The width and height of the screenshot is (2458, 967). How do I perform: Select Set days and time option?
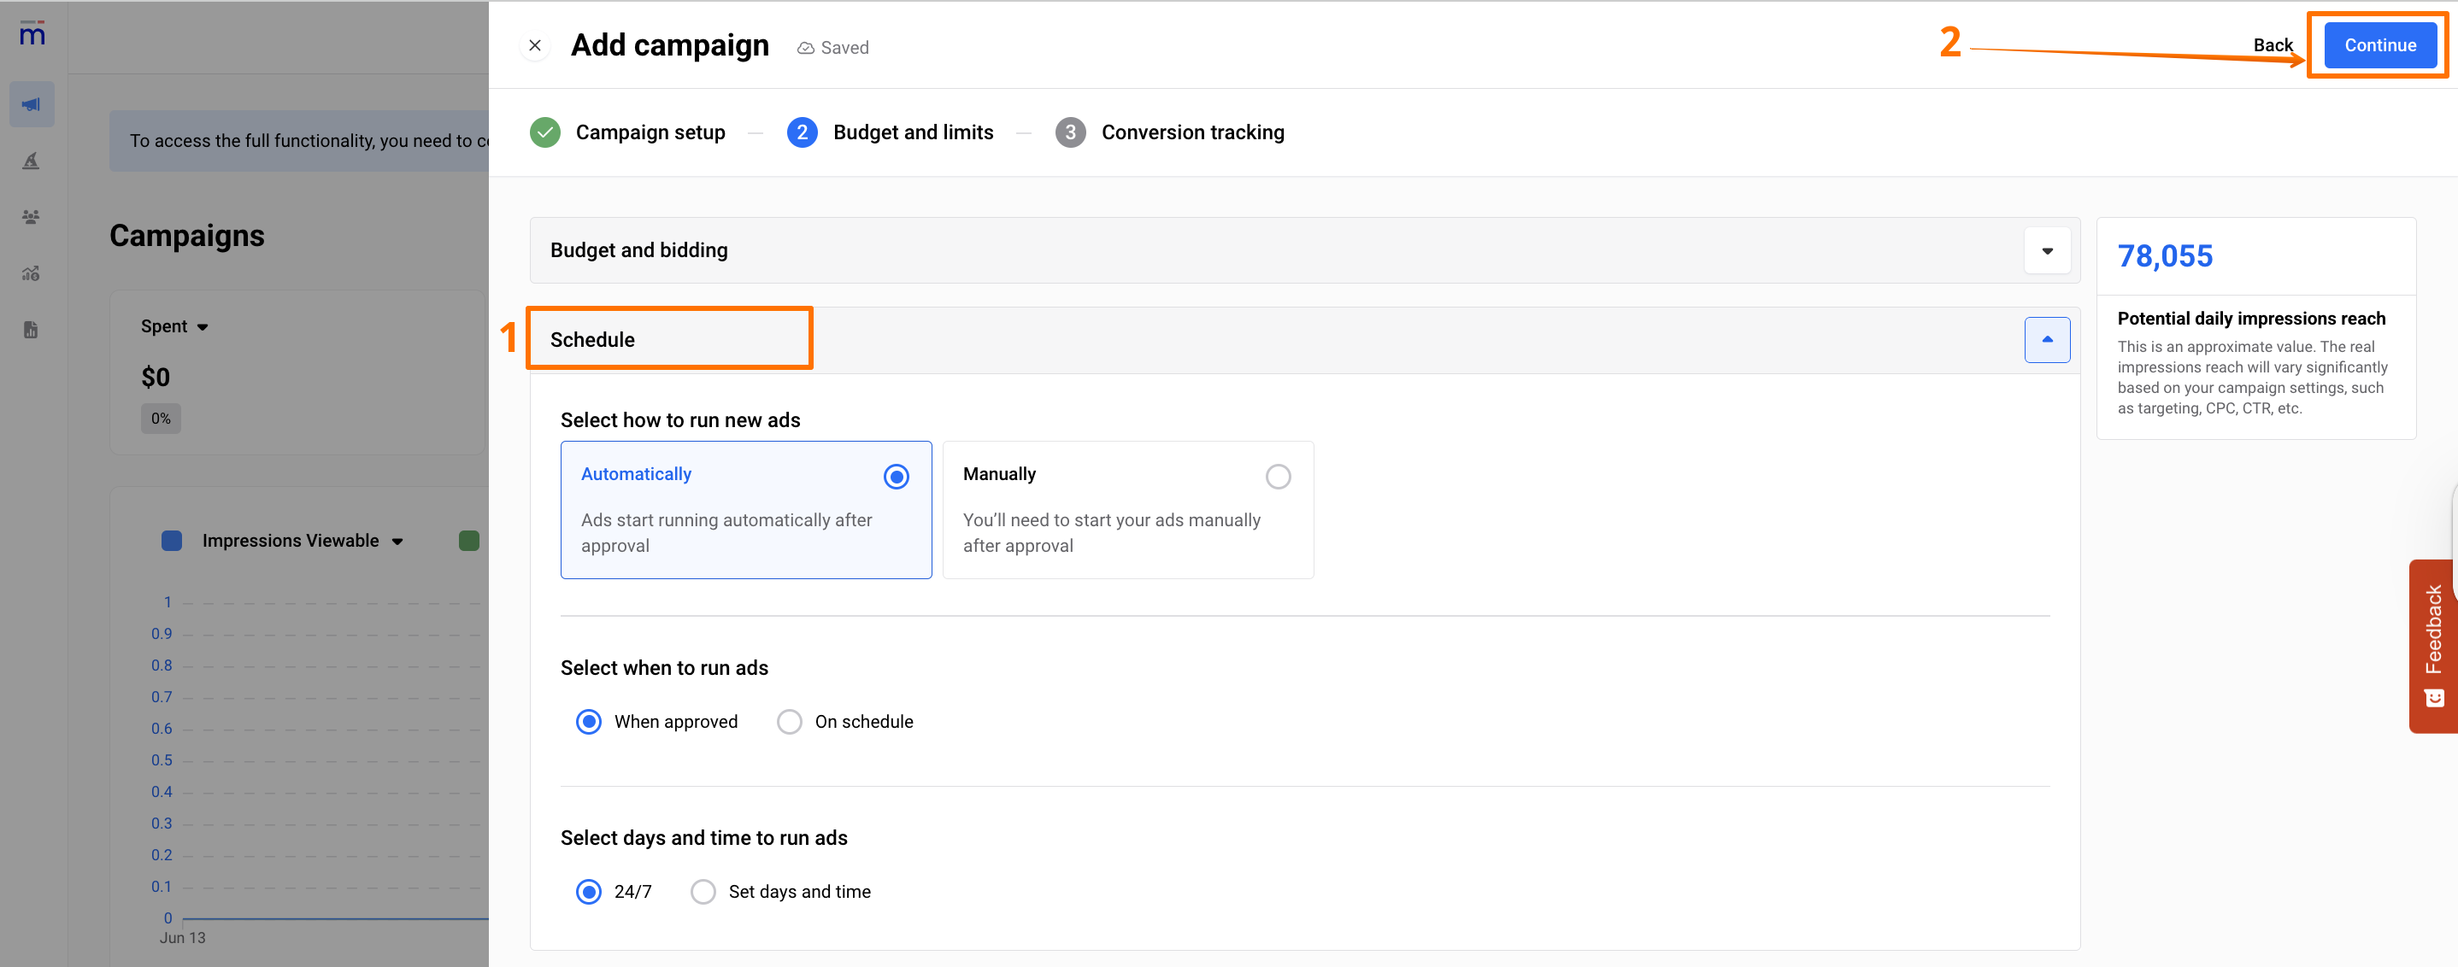[703, 892]
